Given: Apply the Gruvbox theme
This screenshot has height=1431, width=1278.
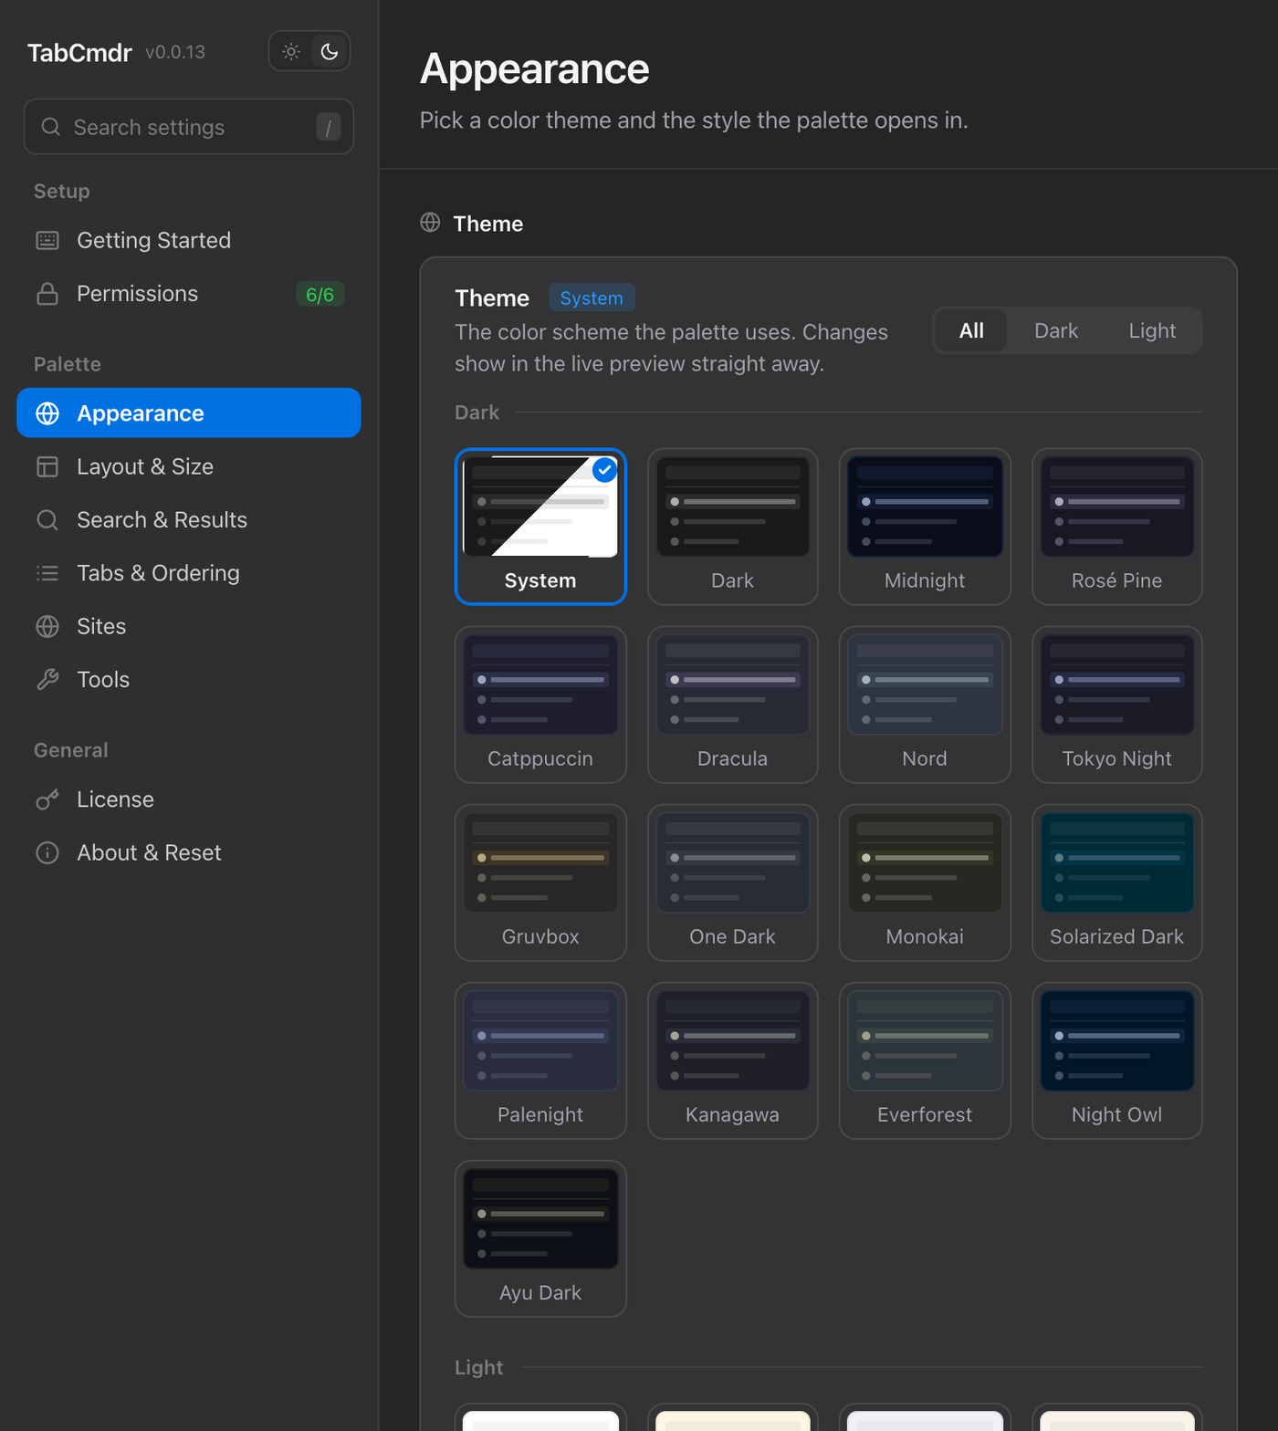Looking at the screenshot, I should click(540, 883).
